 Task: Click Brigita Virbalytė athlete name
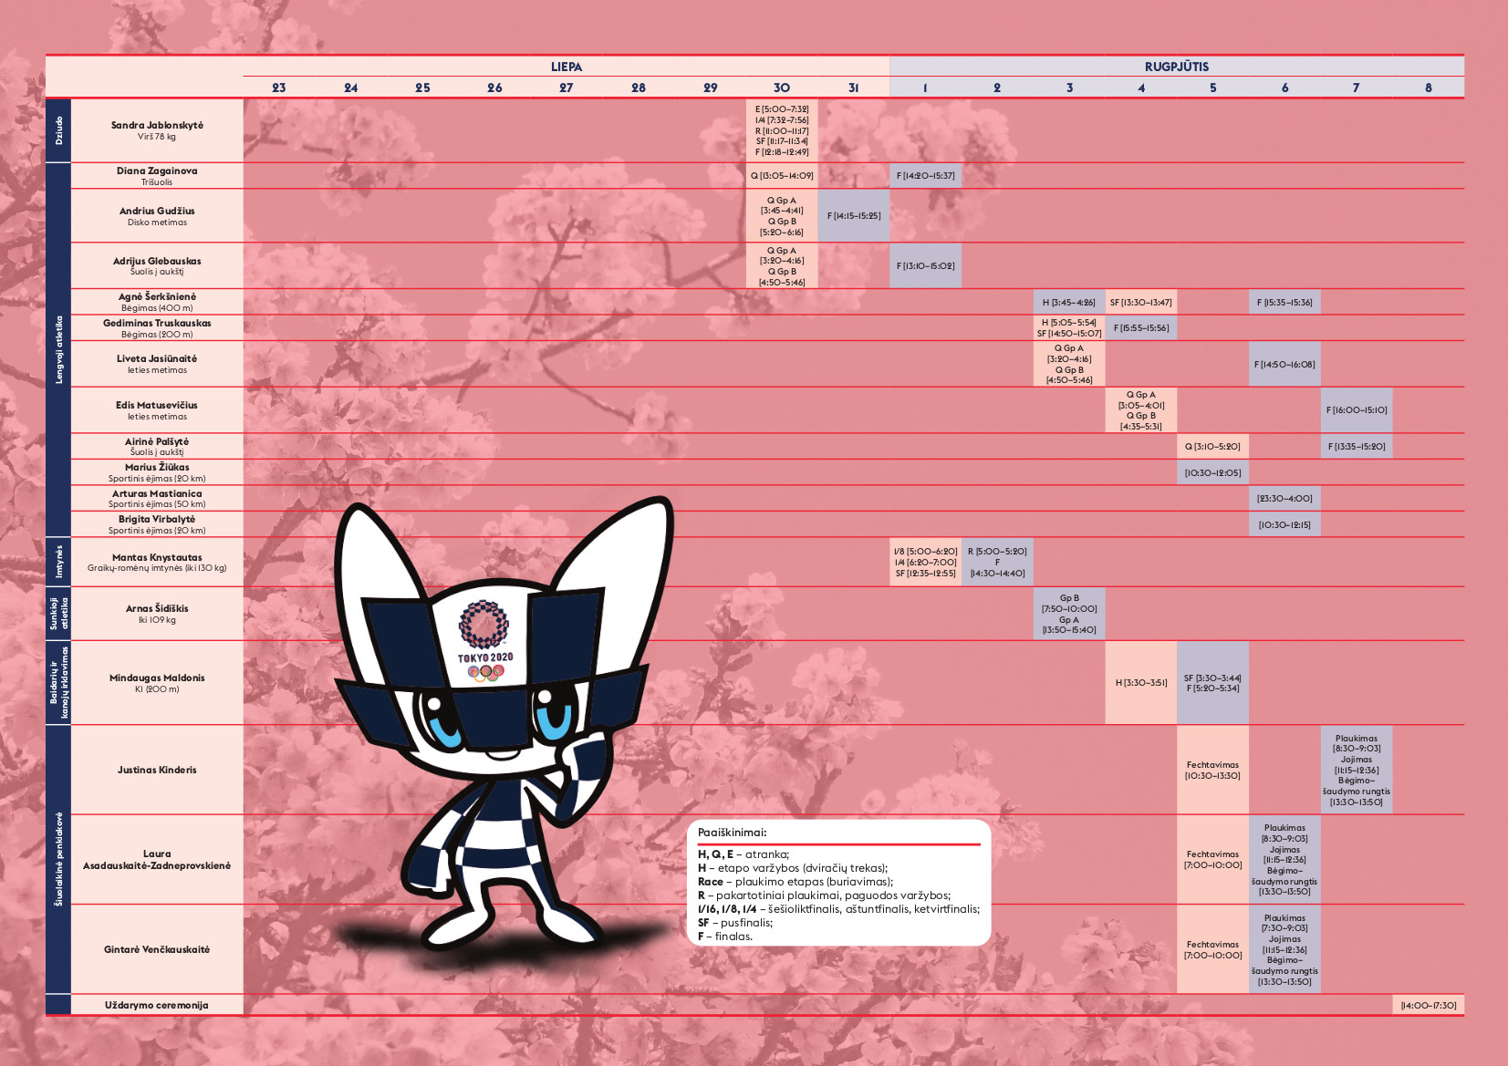click(157, 519)
